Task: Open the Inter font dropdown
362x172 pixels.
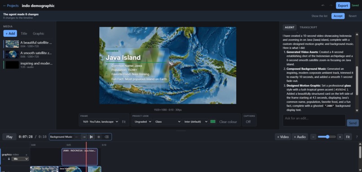Action: (x=195, y=122)
